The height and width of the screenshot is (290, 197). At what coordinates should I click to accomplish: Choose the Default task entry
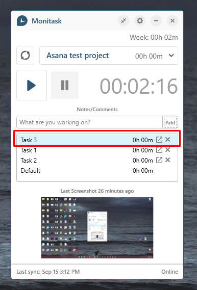[97, 170]
